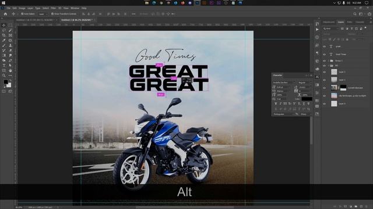Select the Move tool

[4, 25]
